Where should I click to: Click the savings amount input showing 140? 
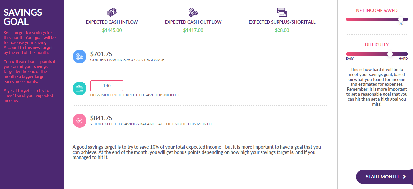point(107,86)
